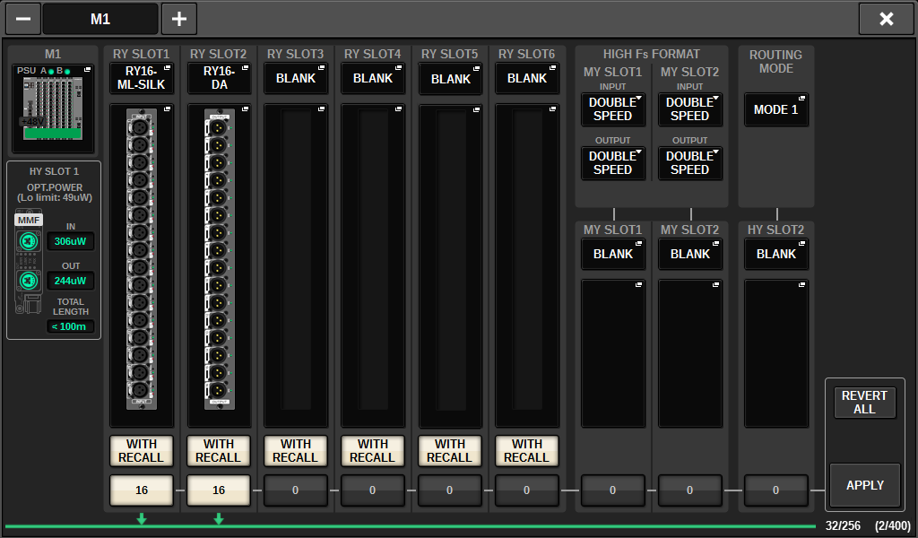Image resolution: width=918 pixels, height=538 pixels.
Task: Open MY SLOT2 OUTPUT double speed dropdown
Action: (x=690, y=163)
